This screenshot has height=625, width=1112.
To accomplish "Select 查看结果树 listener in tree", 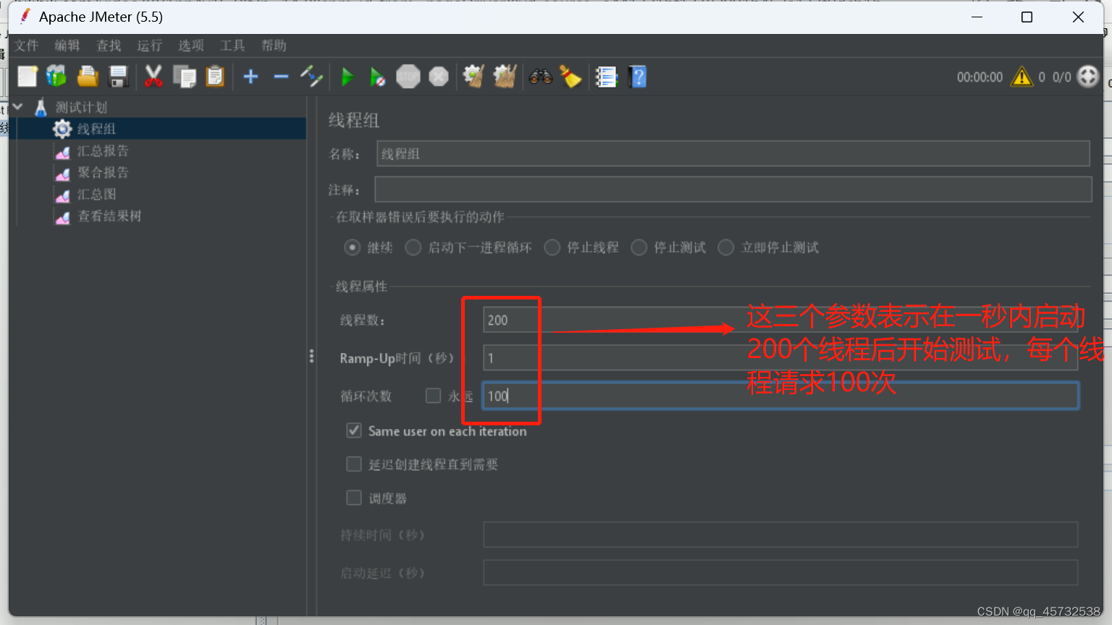I will 109,216.
